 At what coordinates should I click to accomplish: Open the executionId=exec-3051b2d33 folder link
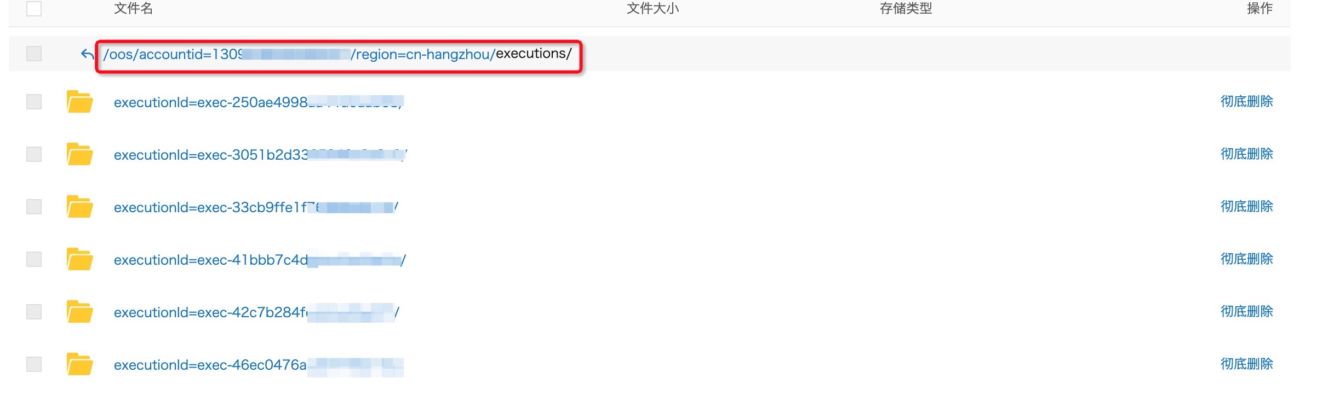[x=260, y=155]
